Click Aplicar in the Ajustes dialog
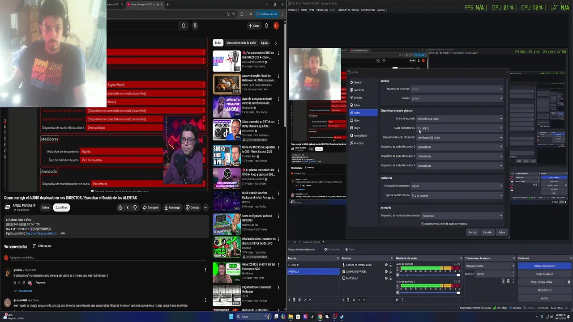The image size is (573, 322). [502, 232]
